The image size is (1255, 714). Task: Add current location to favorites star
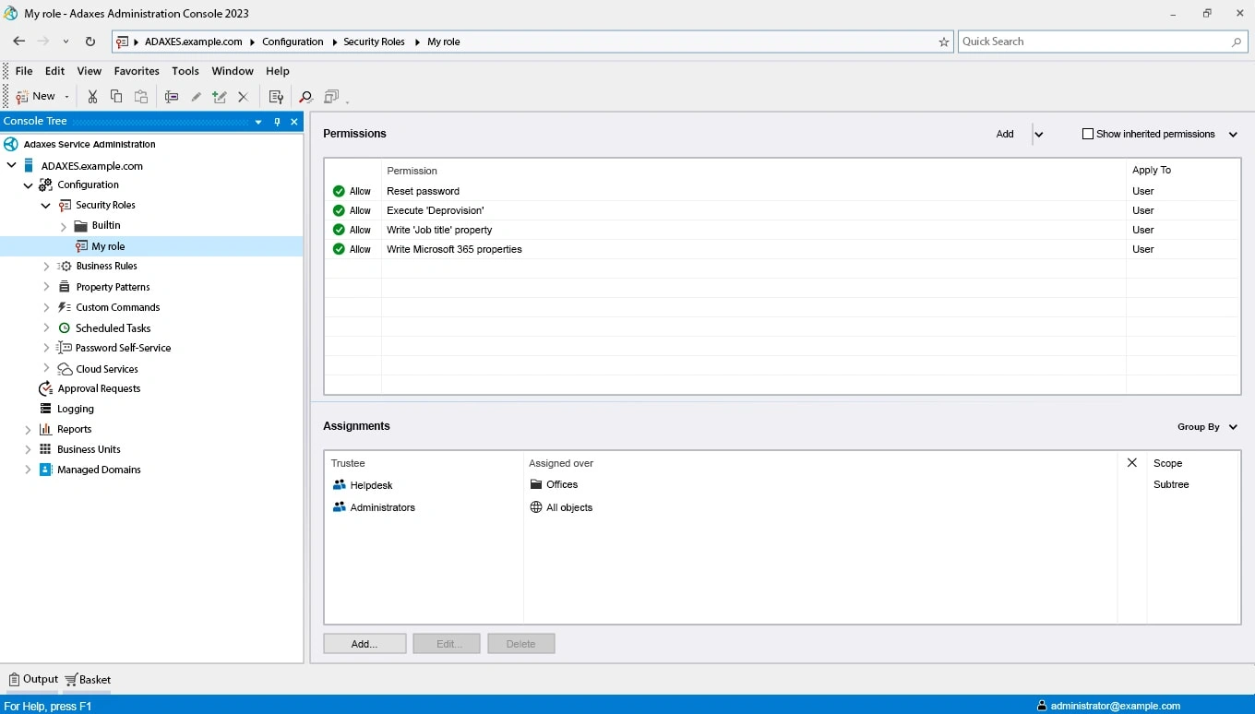[943, 42]
